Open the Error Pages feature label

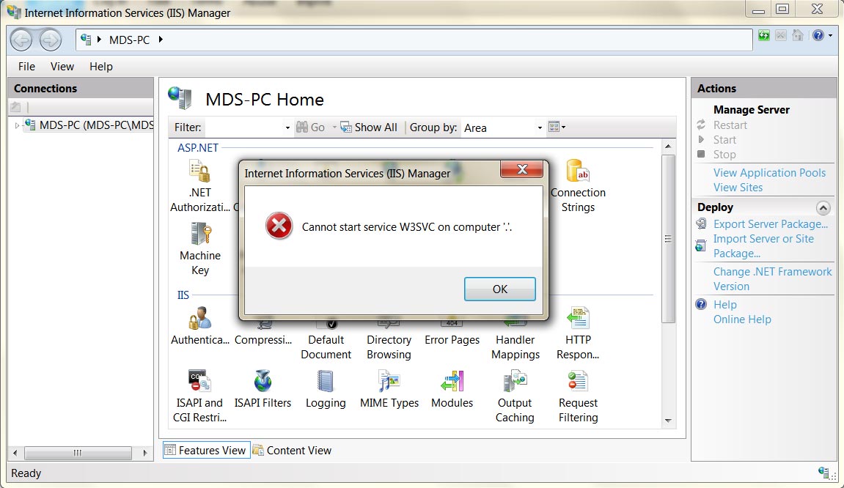click(x=452, y=340)
